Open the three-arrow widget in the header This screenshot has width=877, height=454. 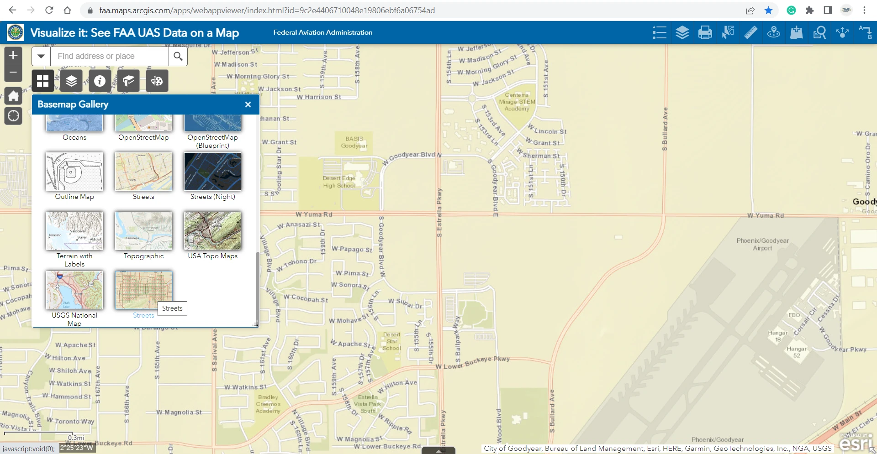pos(842,32)
